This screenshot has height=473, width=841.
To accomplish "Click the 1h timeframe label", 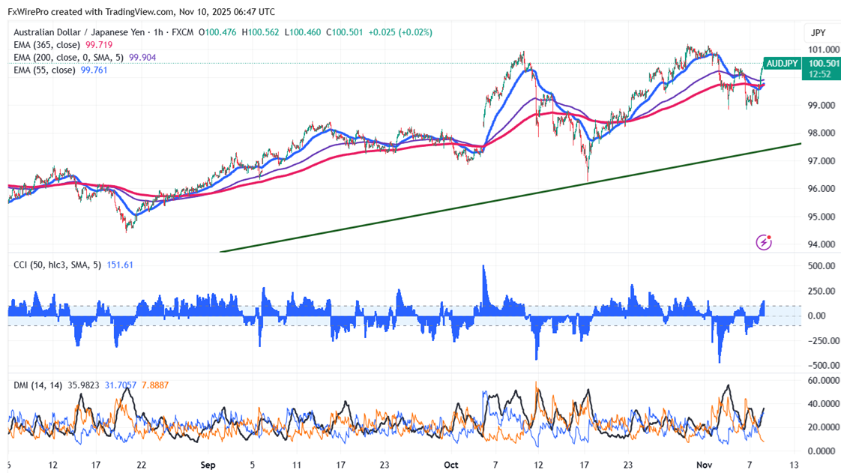I will (x=158, y=32).
